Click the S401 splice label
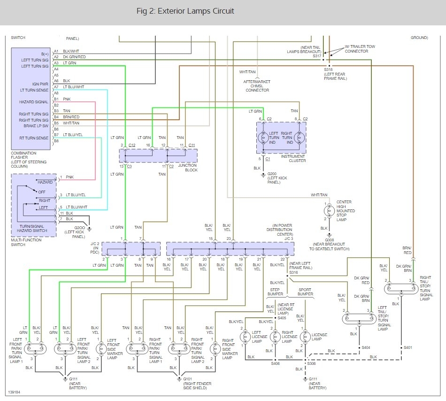This screenshot has height=401, width=446. [408, 347]
